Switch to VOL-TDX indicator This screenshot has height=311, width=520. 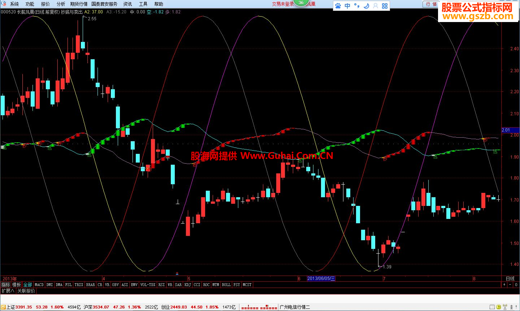(x=148, y=285)
